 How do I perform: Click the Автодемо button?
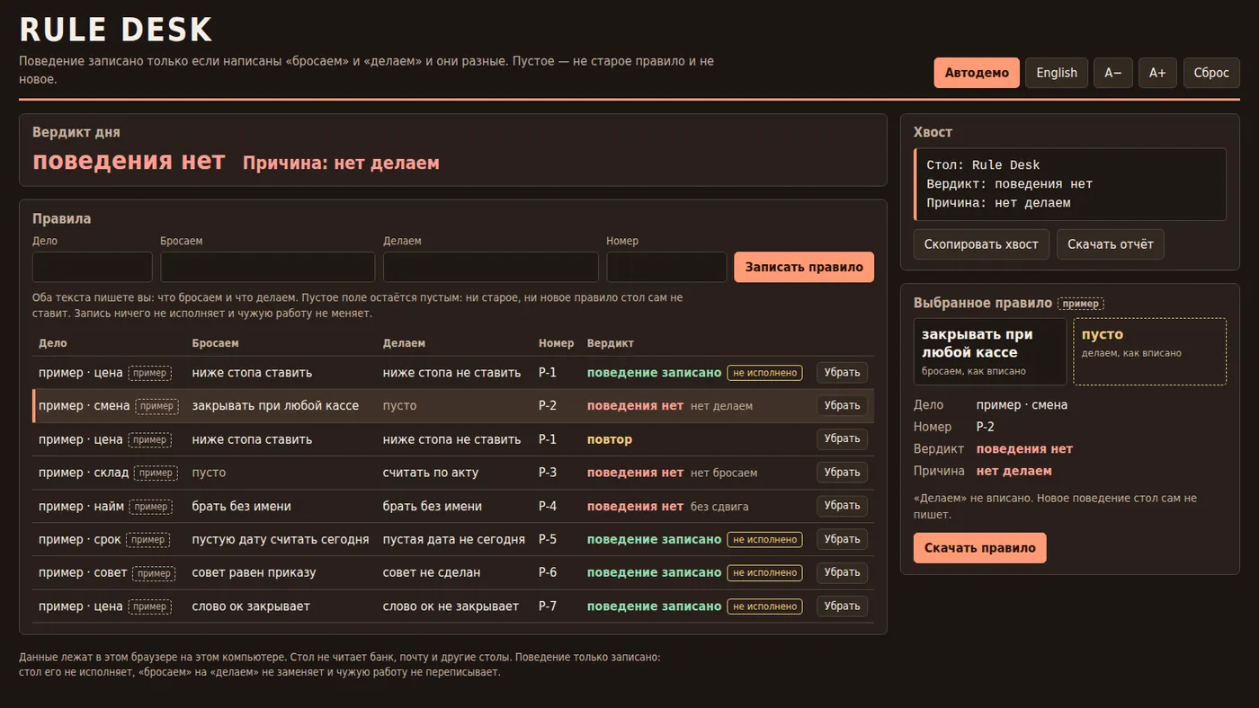coord(977,73)
